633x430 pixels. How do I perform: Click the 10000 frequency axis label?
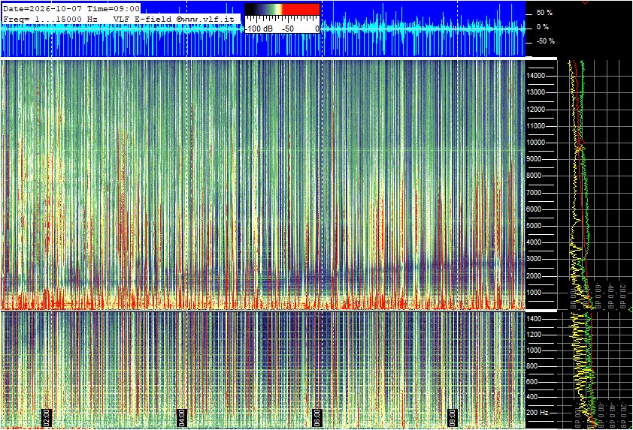(536, 143)
